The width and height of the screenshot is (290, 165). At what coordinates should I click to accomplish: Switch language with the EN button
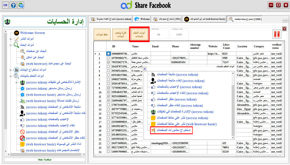pos(6,5)
